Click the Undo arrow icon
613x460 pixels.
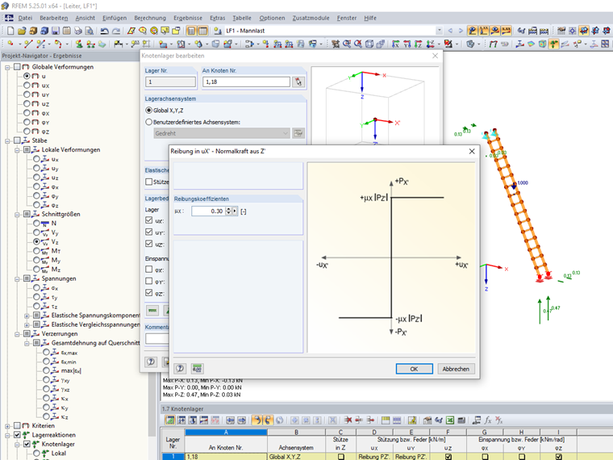pos(104,31)
